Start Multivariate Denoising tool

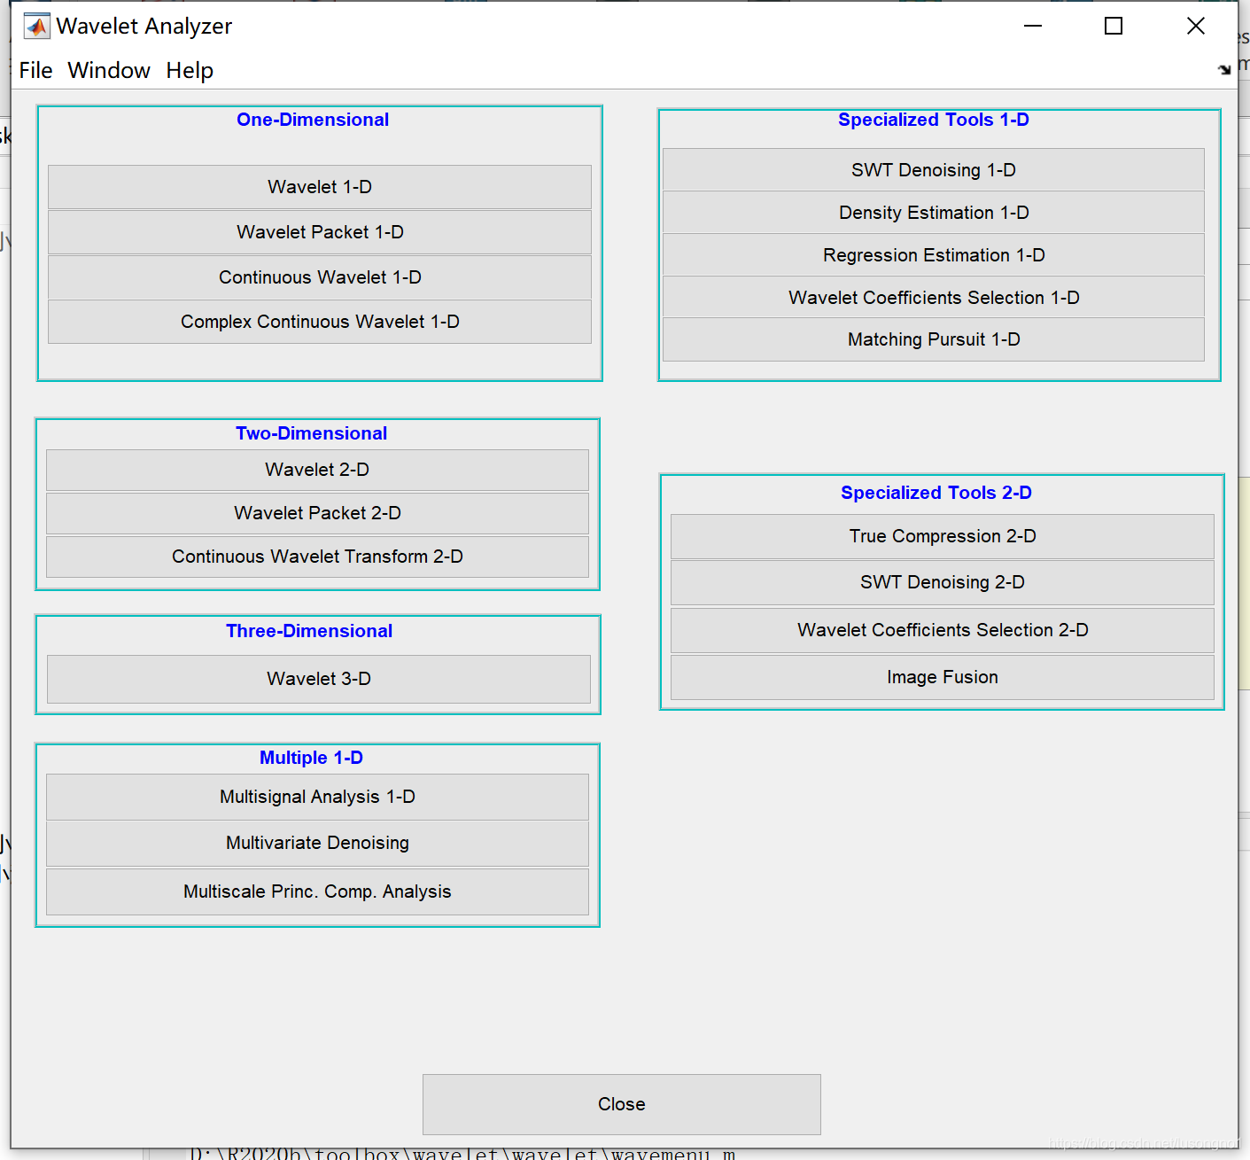317,843
